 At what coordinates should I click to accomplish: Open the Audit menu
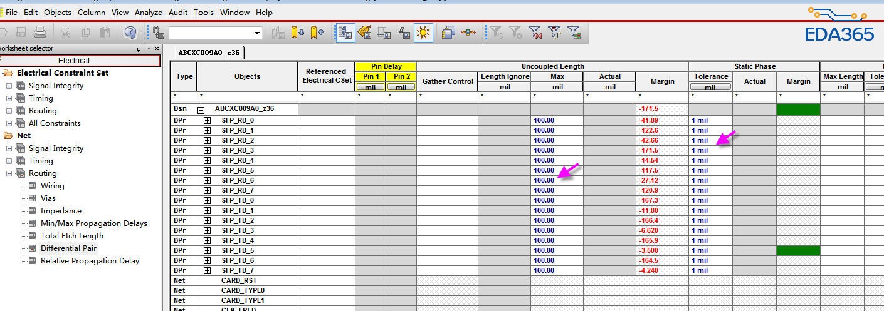pos(178,12)
